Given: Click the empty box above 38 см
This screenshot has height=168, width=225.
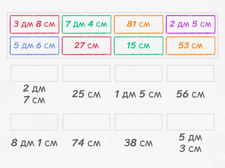Looking at the screenshot, I should point(138,122).
